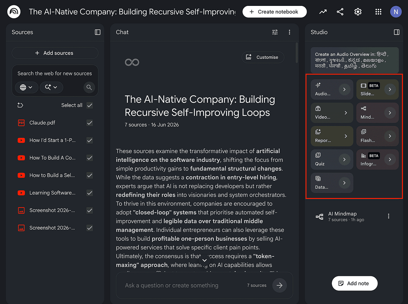The height and width of the screenshot is (304, 408).
Task: Deselect How To Build A Co... source
Action: pyautogui.click(x=90, y=158)
